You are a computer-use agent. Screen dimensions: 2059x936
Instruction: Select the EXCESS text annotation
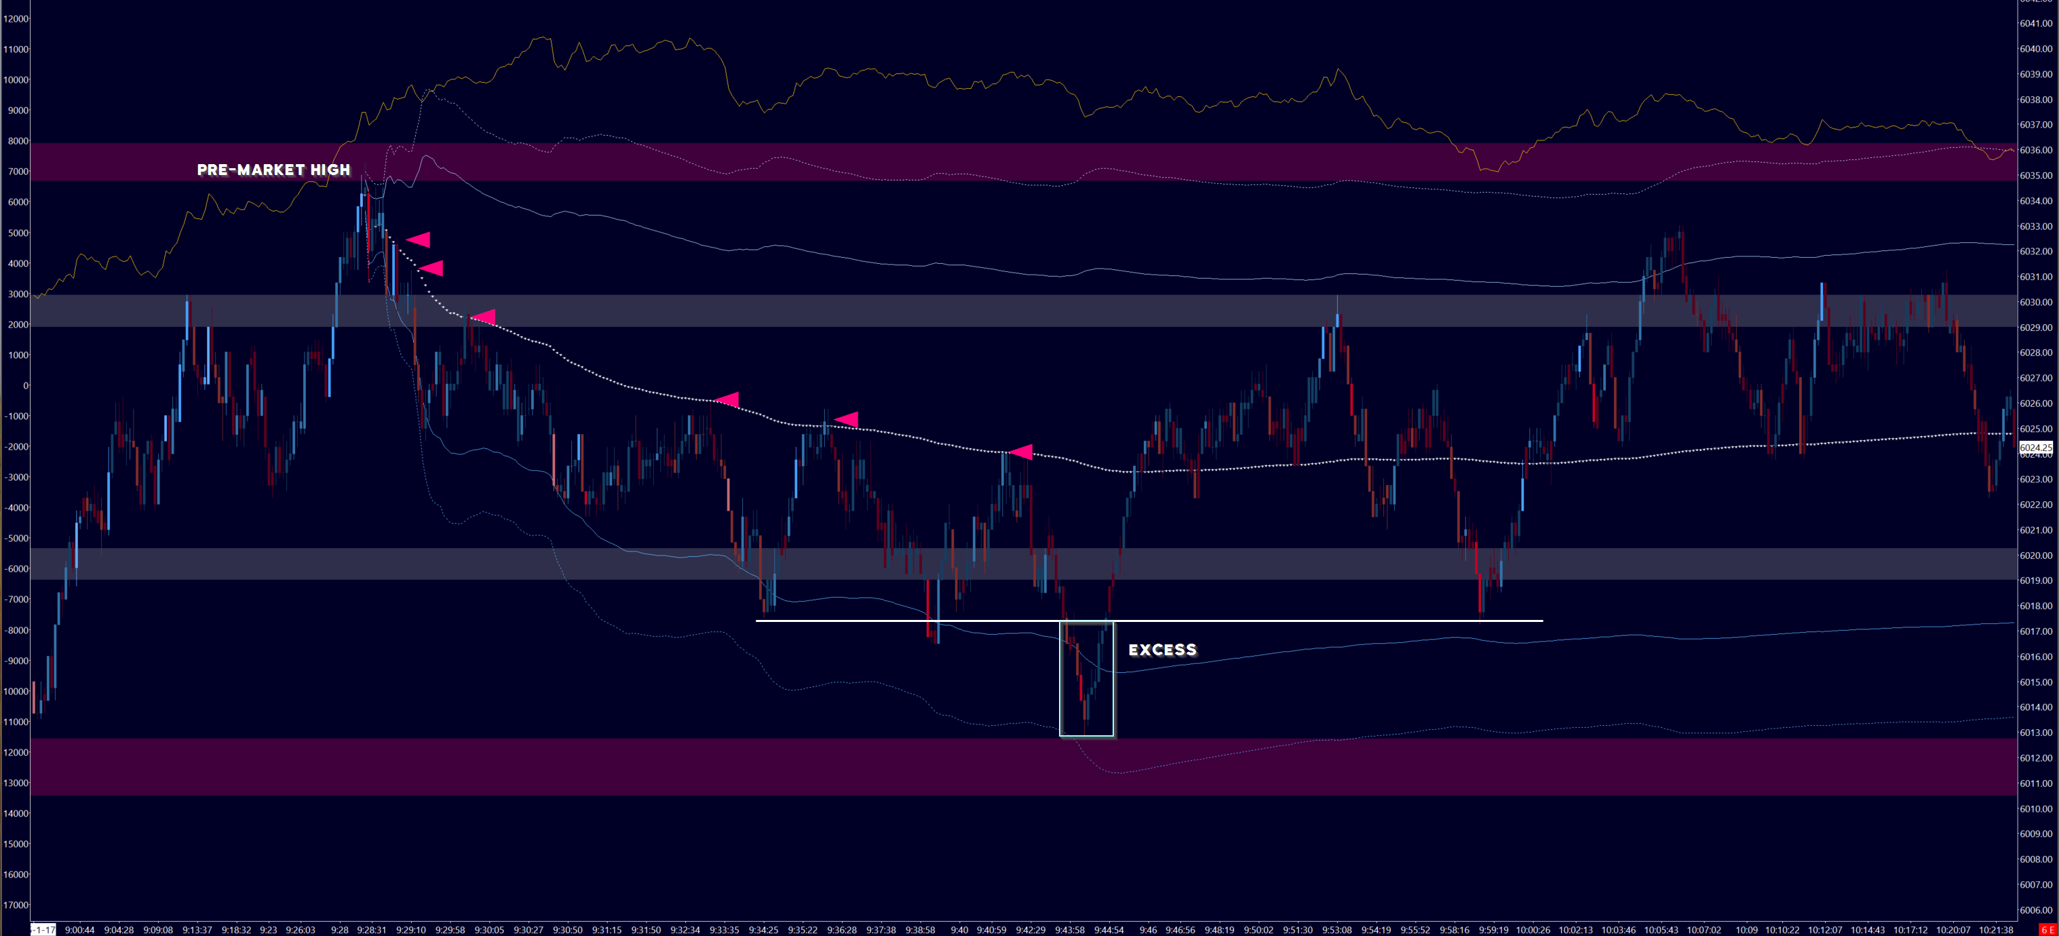tap(1162, 650)
